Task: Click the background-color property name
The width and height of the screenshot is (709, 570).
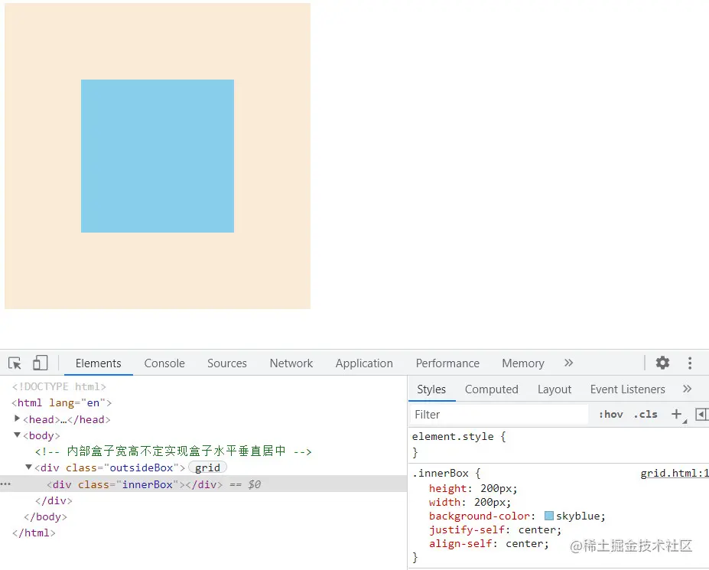Action: (480, 516)
